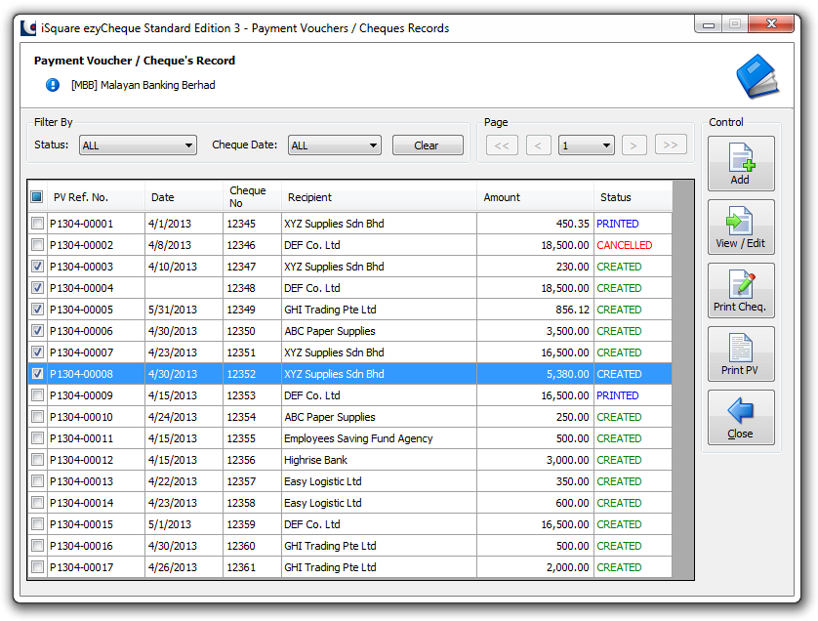Toggle the select-all checkbox in table header
818x621 pixels.
click(x=36, y=196)
